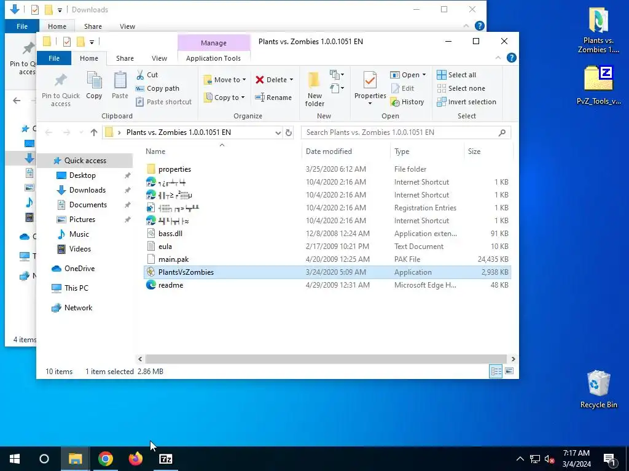Go up one folder level
This screenshot has height=471, width=629.
point(94,132)
